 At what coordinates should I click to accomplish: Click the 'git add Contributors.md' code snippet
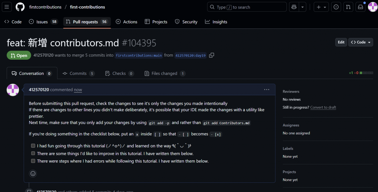(226, 123)
